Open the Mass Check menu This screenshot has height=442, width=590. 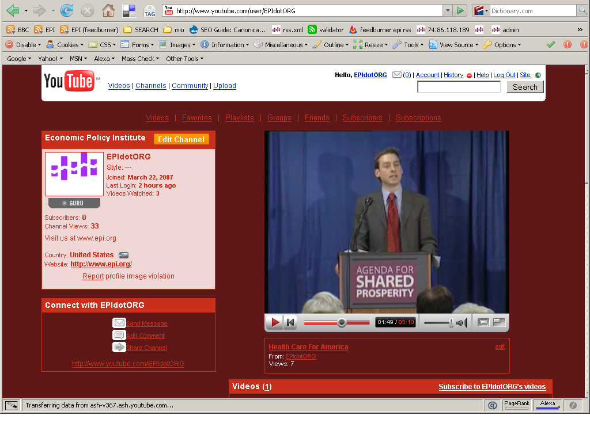tap(141, 59)
